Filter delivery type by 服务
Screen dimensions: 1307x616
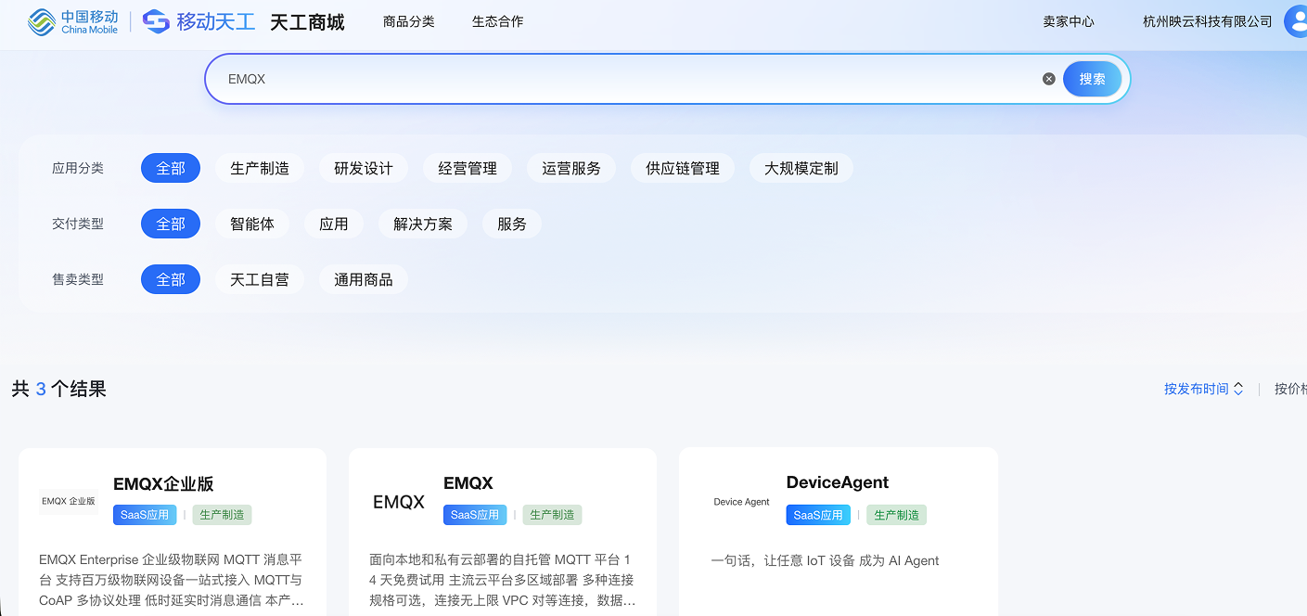[x=512, y=224]
